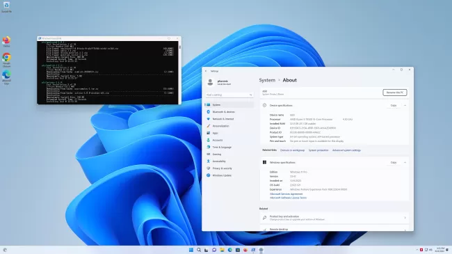Select the Experience row value
This screenshot has width=452, height=254.
pos(318,190)
